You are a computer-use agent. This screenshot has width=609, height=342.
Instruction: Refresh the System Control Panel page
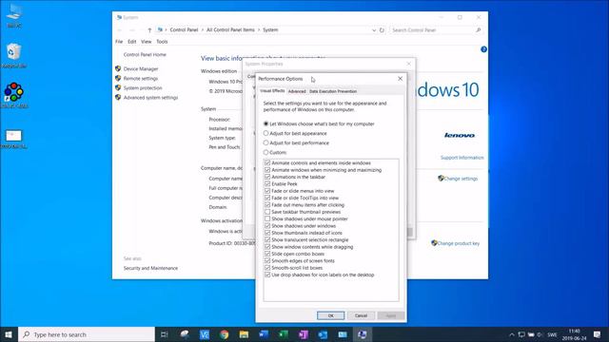tap(382, 29)
